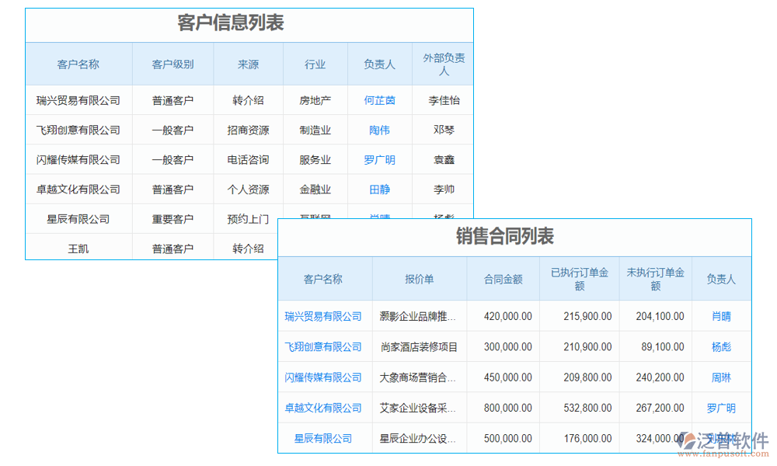Select 田静 responsible person link
This screenshot has height=466, width=777.
pos(378,189)
